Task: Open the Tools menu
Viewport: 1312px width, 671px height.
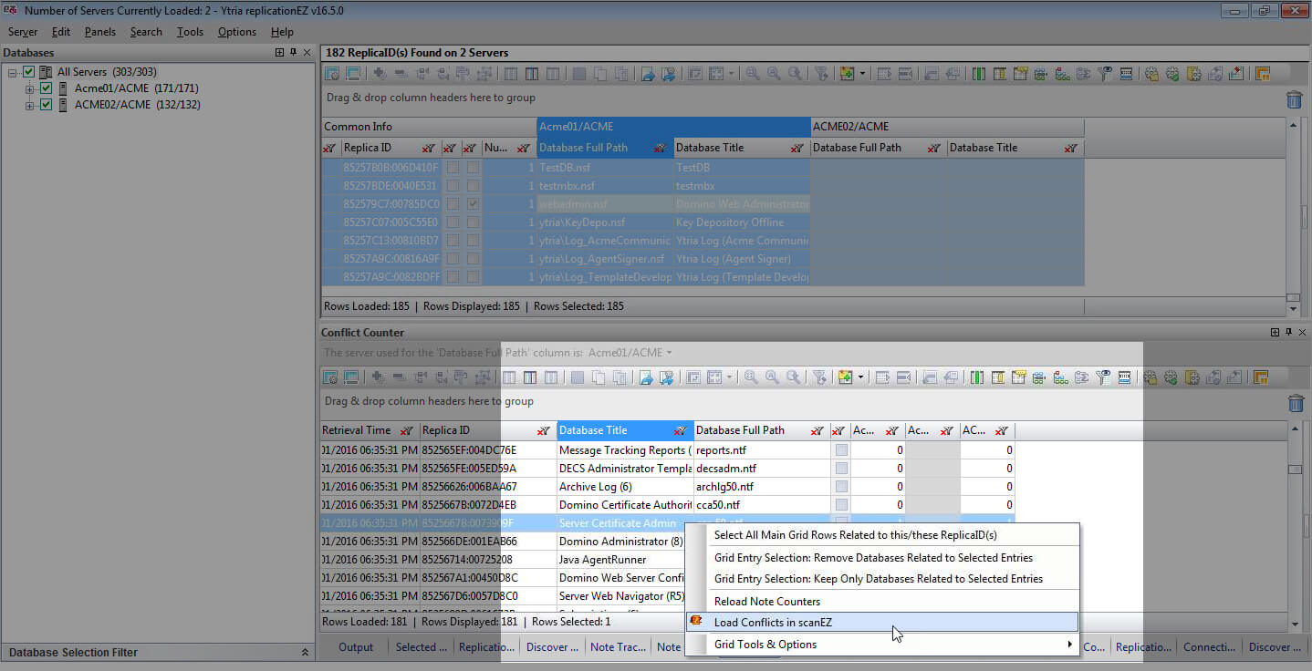Action: 190,32
